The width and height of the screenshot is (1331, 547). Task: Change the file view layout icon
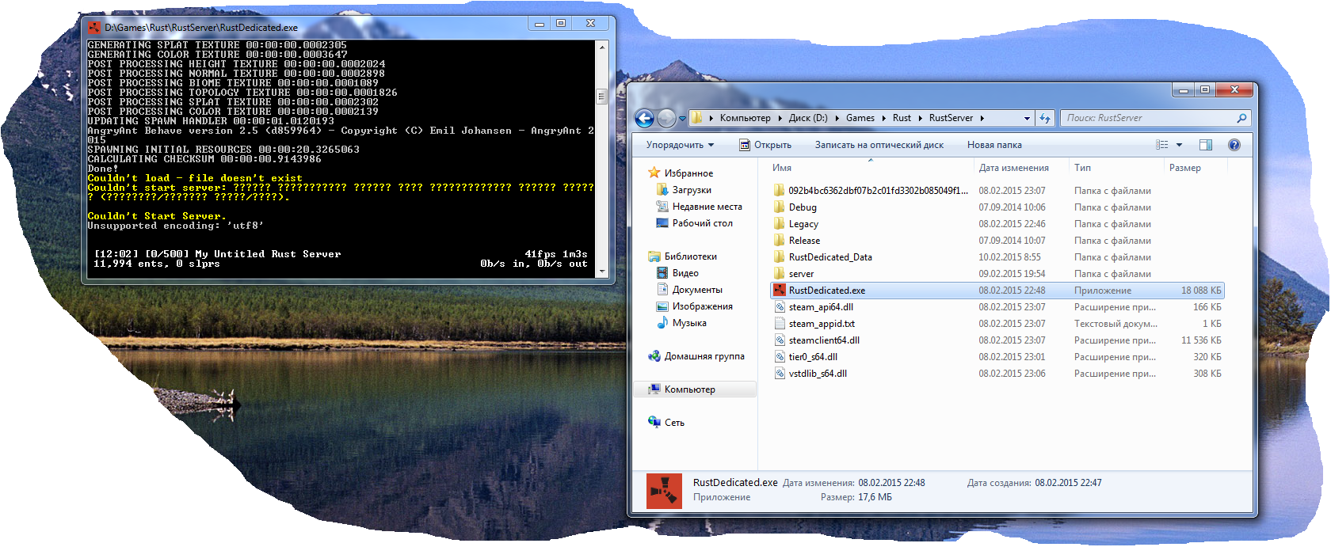(x=1162, y=145)
